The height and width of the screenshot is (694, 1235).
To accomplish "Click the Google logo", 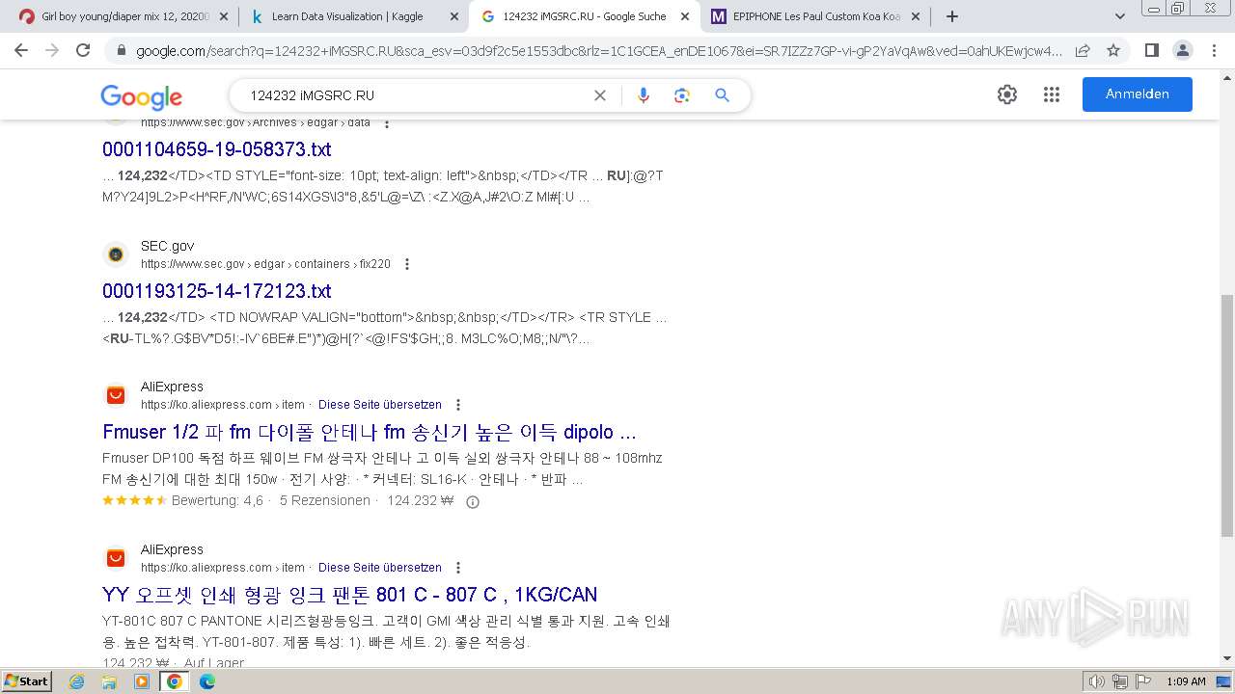I will coord(141,96).
